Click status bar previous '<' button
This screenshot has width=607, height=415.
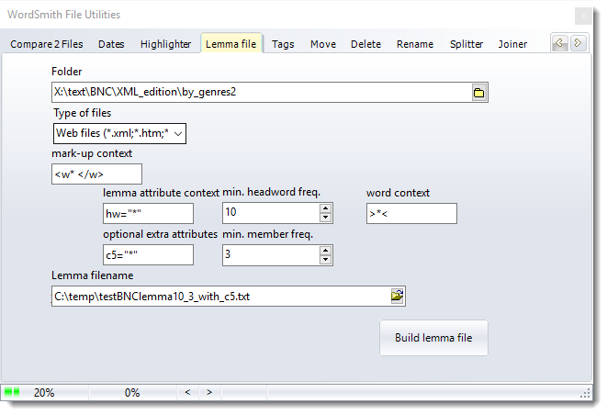click(x=187, y=393)
